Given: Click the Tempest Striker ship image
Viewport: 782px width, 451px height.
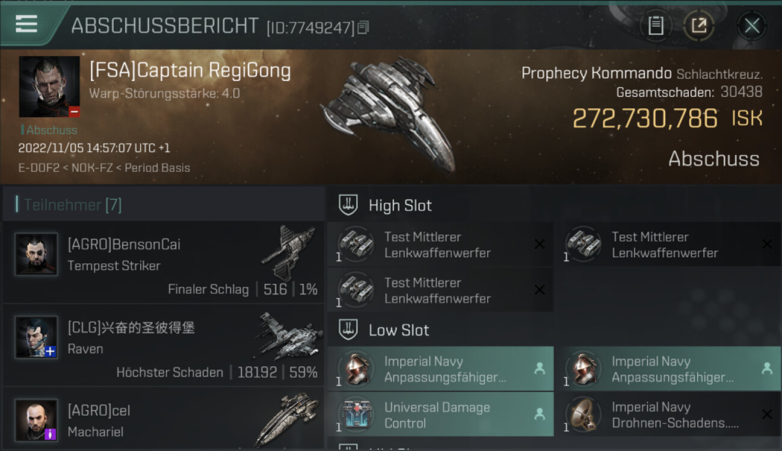Looking at the screenshot, I should (x=289, y=253).
